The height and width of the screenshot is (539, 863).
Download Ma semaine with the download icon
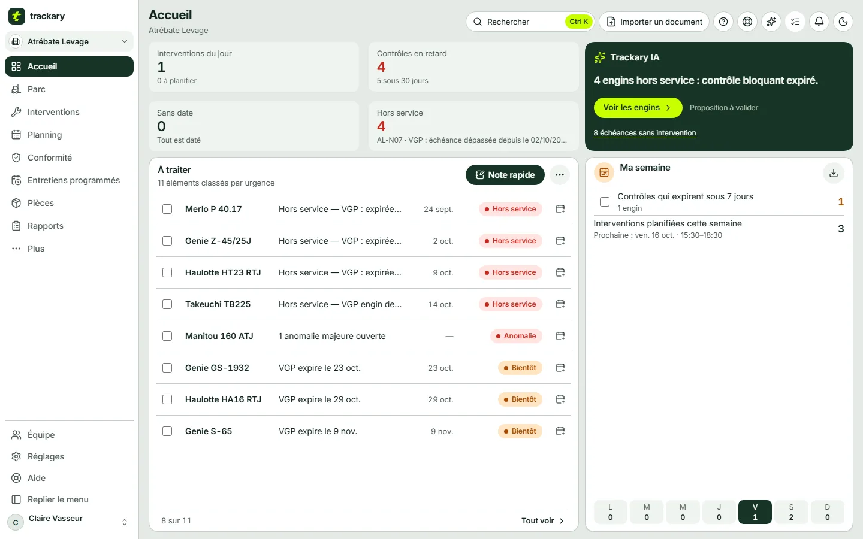tap(834, 173)
